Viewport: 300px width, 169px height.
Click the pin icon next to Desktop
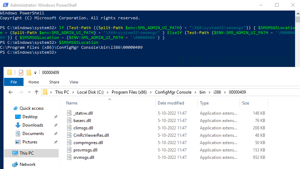click(x=56, y=117)
